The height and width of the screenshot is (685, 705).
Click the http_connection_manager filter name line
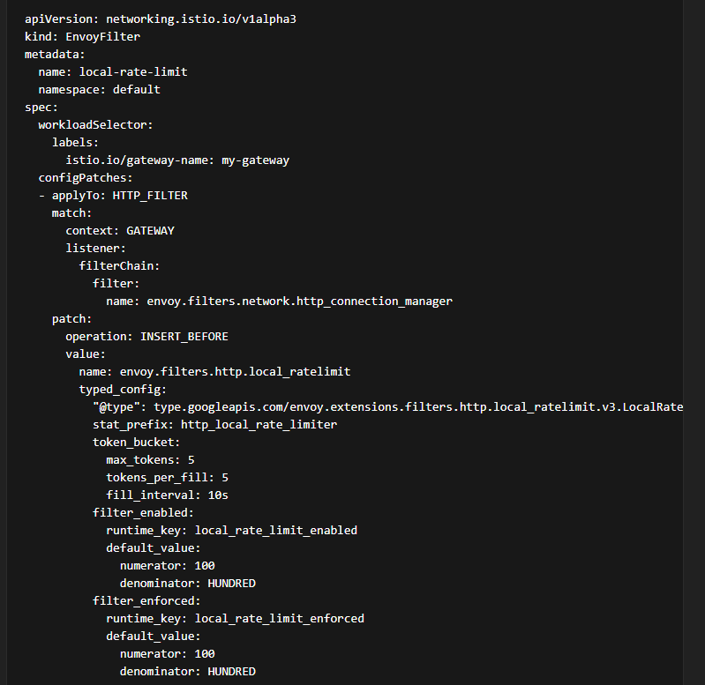click(279, 301)
